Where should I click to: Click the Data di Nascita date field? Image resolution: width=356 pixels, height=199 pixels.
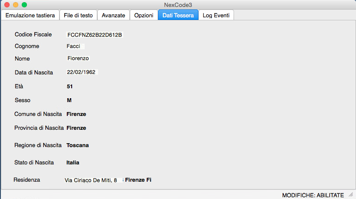[82, 72]
